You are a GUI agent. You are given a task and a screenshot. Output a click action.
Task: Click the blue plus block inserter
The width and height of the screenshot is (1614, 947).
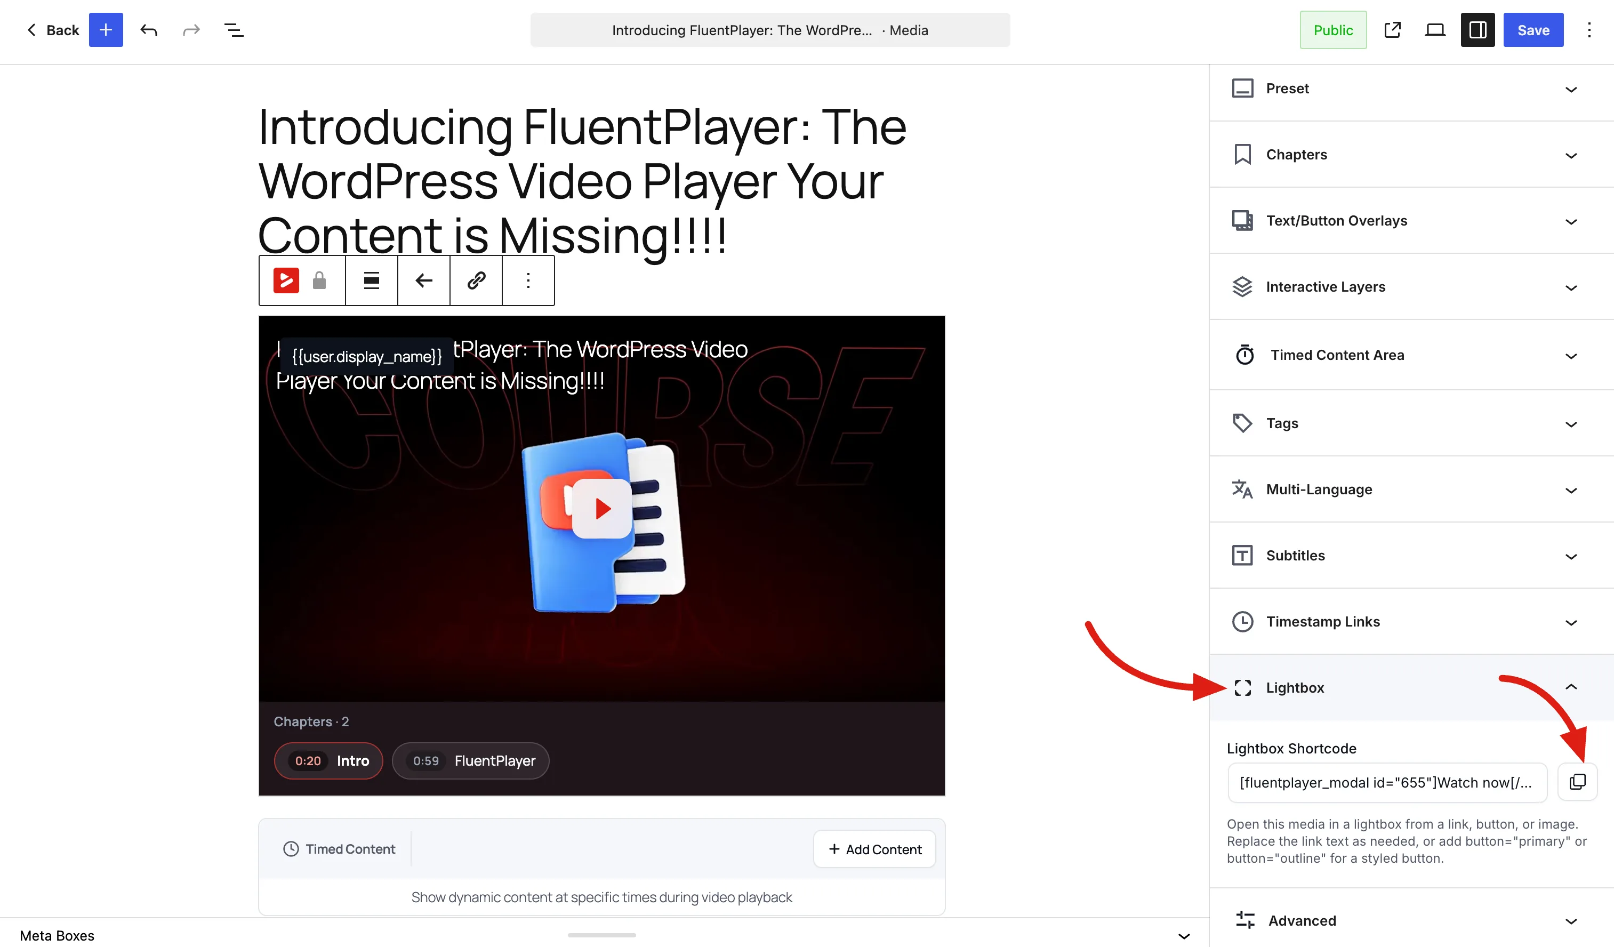[106, 30]
